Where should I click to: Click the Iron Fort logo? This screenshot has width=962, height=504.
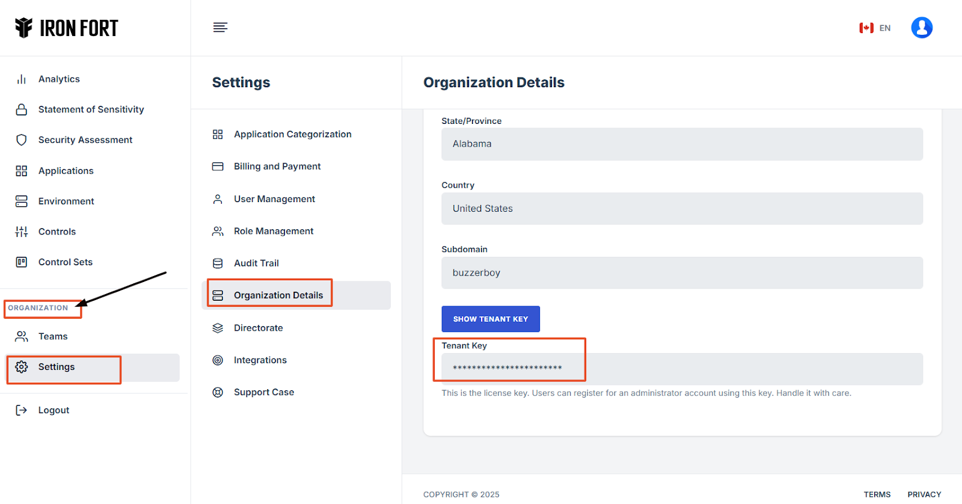click(67, 28)
